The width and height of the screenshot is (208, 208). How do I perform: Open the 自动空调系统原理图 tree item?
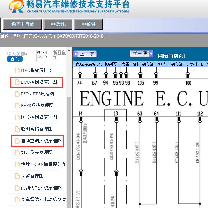tap(41, 141)
